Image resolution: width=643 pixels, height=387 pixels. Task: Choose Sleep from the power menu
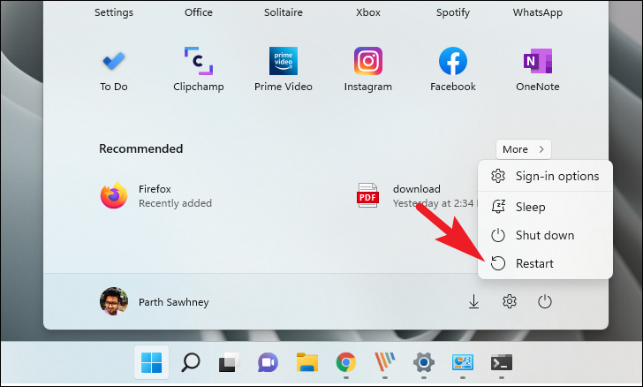click(x=545, y=207)
